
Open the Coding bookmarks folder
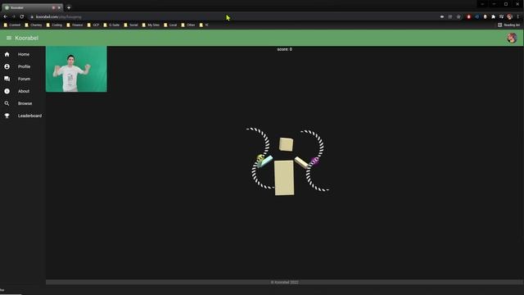55,25
